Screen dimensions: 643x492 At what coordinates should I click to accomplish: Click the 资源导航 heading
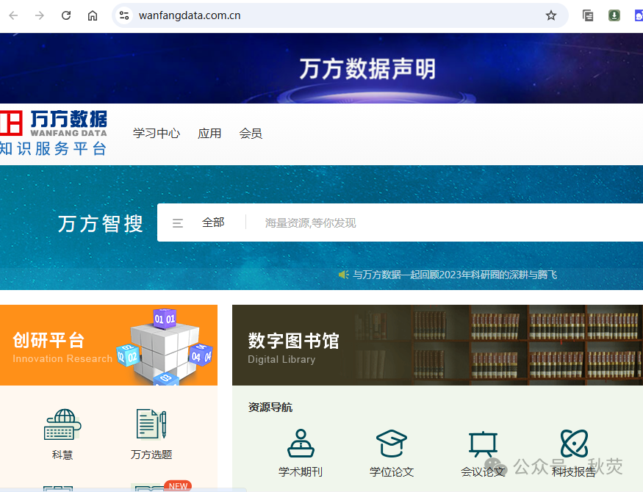pos(270,408)
